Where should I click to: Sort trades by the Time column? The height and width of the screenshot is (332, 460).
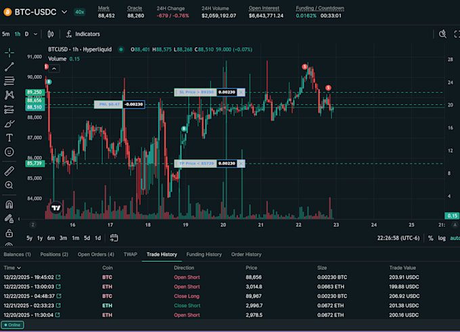pyautogui.click(x=12, y=268)
